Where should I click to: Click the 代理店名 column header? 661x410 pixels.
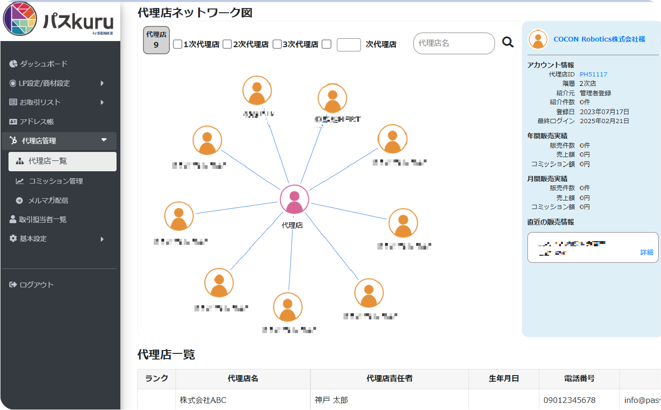point(243,379)
